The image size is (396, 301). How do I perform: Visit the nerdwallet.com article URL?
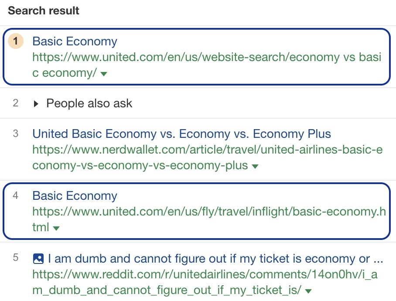[207, 158]
